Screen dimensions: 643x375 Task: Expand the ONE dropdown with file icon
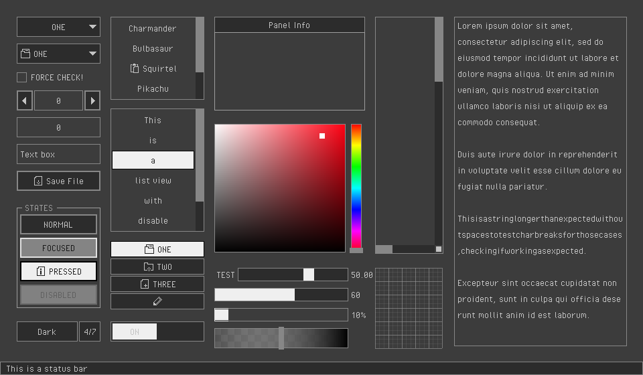coord(58,54)
